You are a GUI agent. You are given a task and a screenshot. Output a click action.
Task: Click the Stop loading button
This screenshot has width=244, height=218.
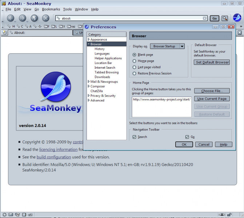pyautogui.click(x=46, y=18)
